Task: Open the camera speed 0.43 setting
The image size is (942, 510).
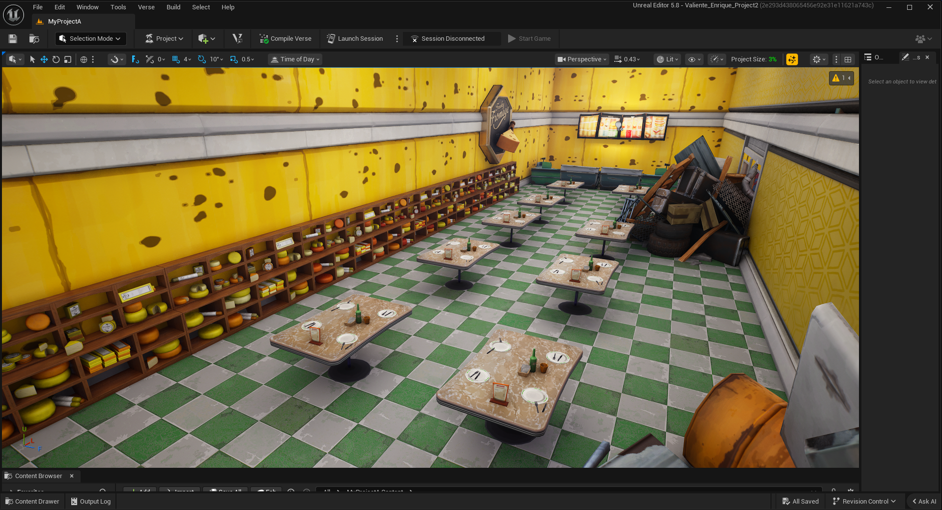Action: (628, 59)
